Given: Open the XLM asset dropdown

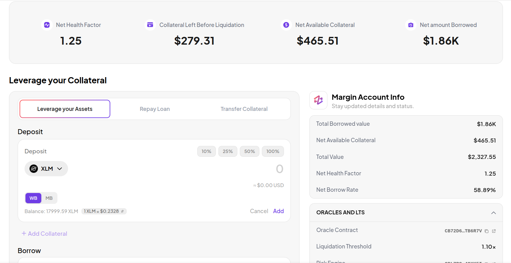Looking at the screenshot, I should click(46, 169).
